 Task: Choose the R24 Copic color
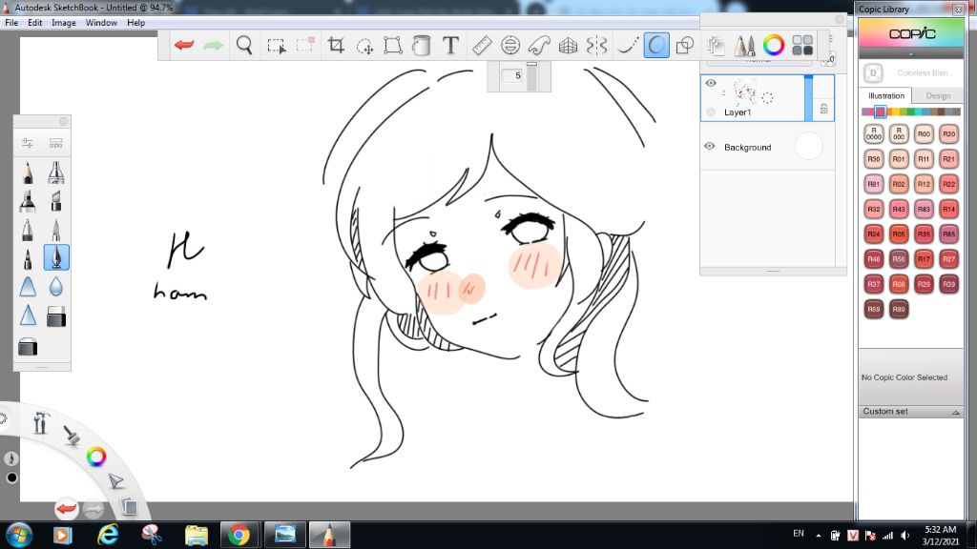[874, 234]
